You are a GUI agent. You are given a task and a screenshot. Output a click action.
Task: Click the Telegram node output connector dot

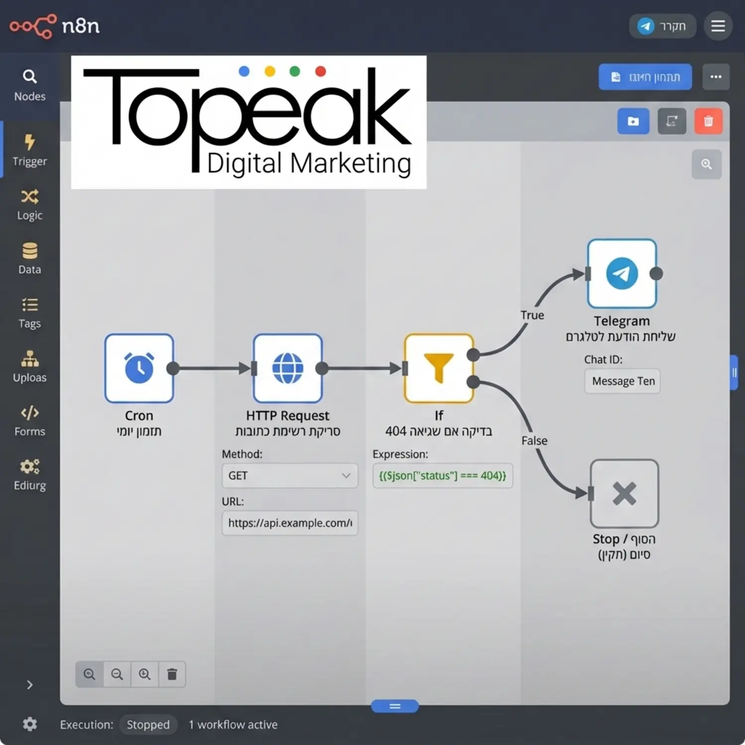656,274
